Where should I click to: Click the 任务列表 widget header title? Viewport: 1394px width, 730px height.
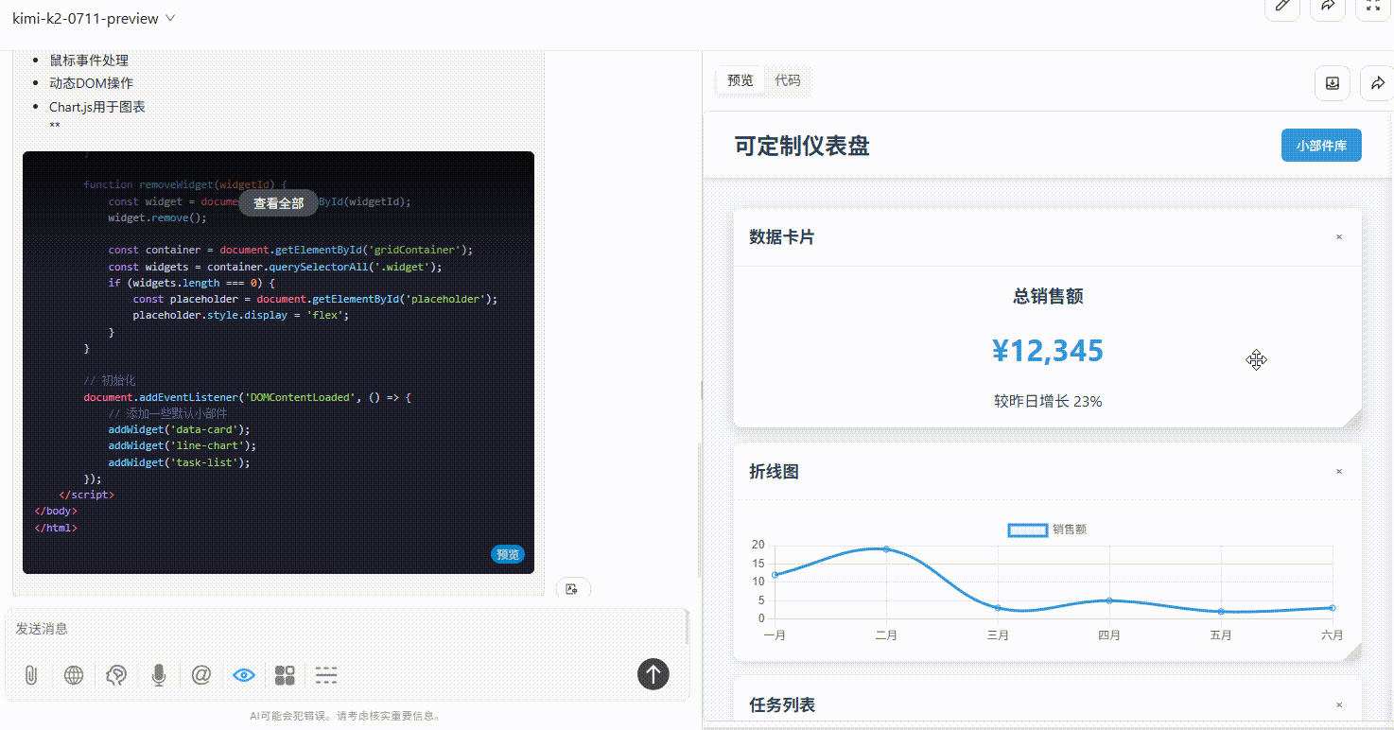click(x=782, y=704)
